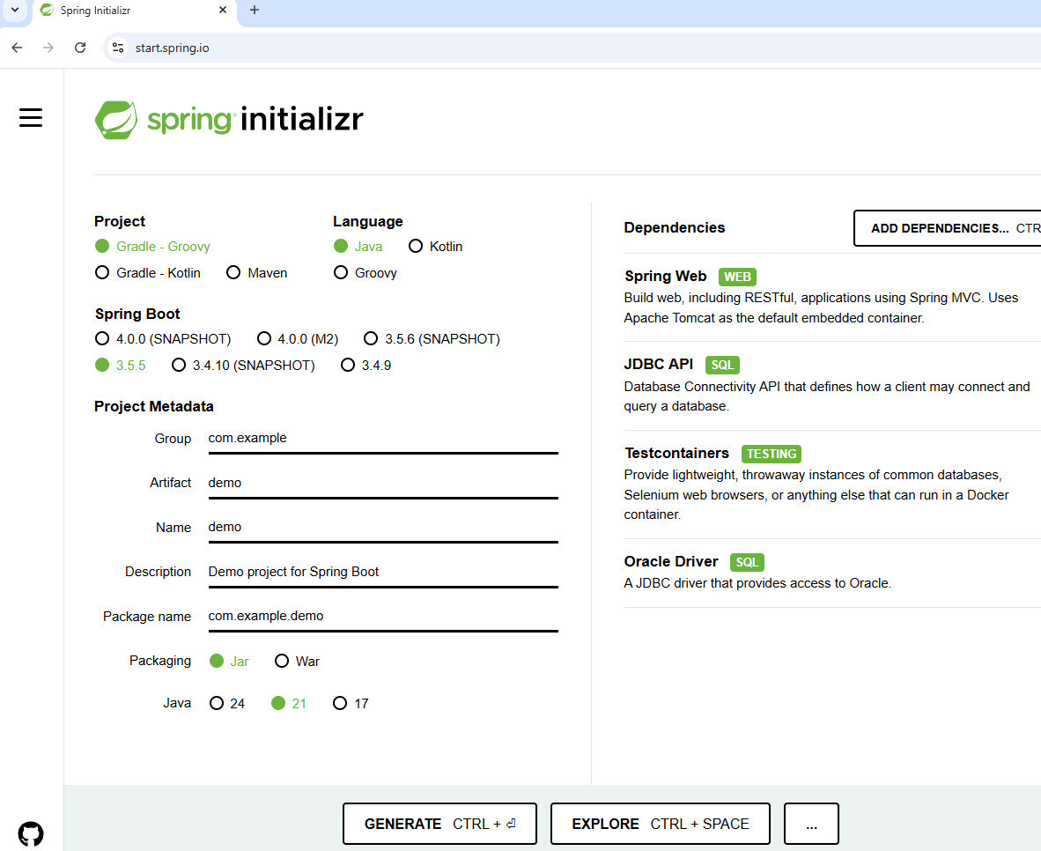Image resolution: width=1041 pixels, height=851 pixels.
Task: Set packaging to Jar
Action: click(229, 661)
